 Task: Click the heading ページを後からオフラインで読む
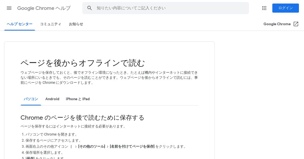[x=83, y=63]
